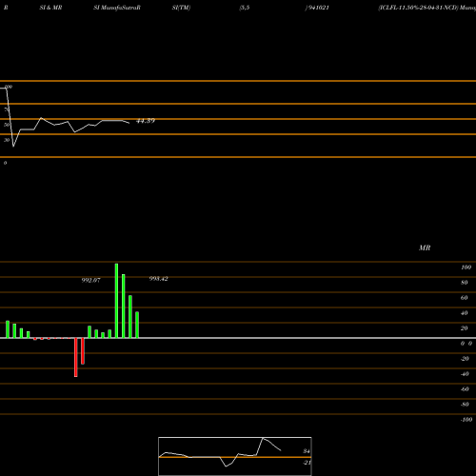Click the 20 label on MR axis

tap(464, 328)
